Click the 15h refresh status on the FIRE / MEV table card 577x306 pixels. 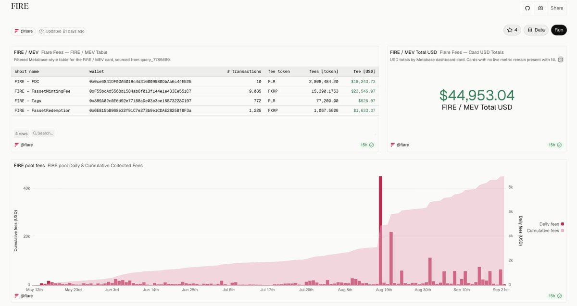tap(367, 145)
